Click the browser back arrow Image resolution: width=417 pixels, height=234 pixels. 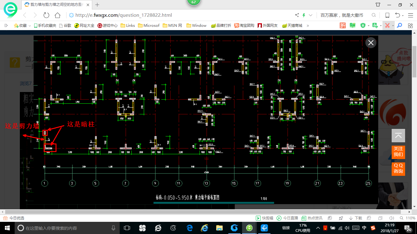click(x=25, y=15)
